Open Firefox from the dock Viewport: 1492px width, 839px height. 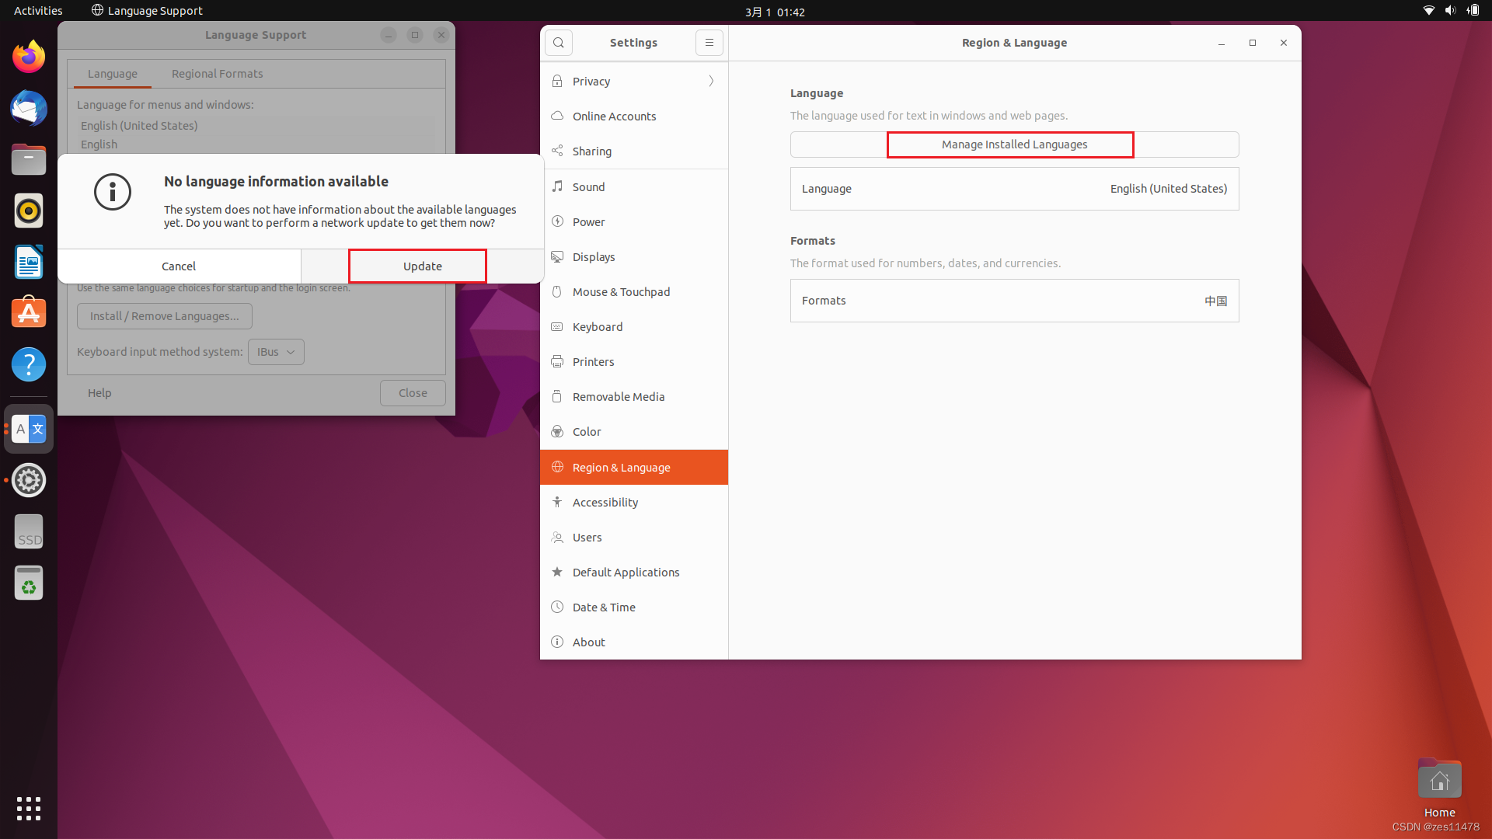coord(28,56)
